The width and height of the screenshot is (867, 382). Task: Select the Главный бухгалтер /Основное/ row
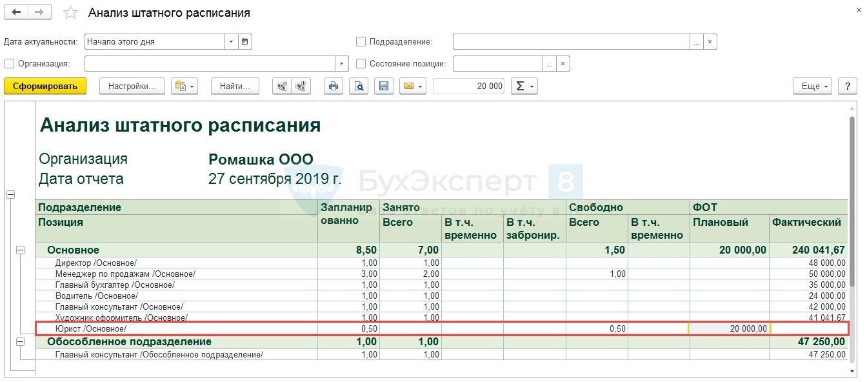(x=442, y=285)
